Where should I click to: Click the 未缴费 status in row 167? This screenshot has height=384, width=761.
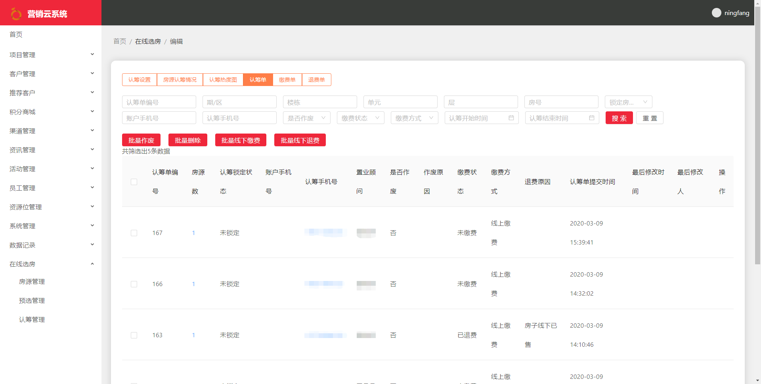(467, 233)
